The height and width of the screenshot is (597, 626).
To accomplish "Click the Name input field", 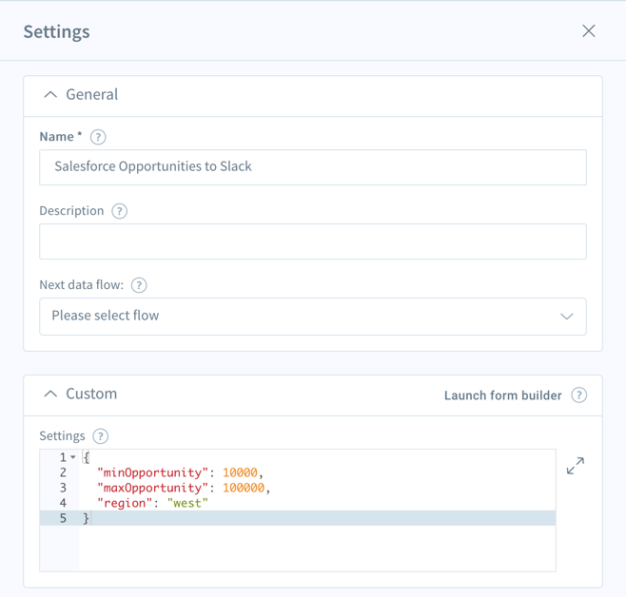I will pyautogui.click(x=313, y=167).
